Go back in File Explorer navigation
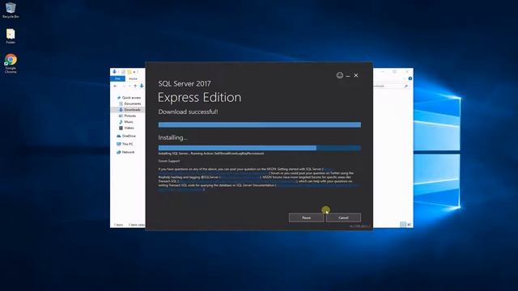 coord(115,86)
